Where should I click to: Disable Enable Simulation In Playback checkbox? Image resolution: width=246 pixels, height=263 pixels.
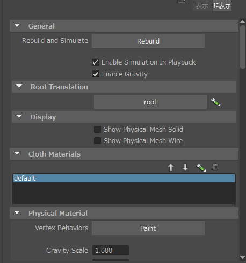95,62
